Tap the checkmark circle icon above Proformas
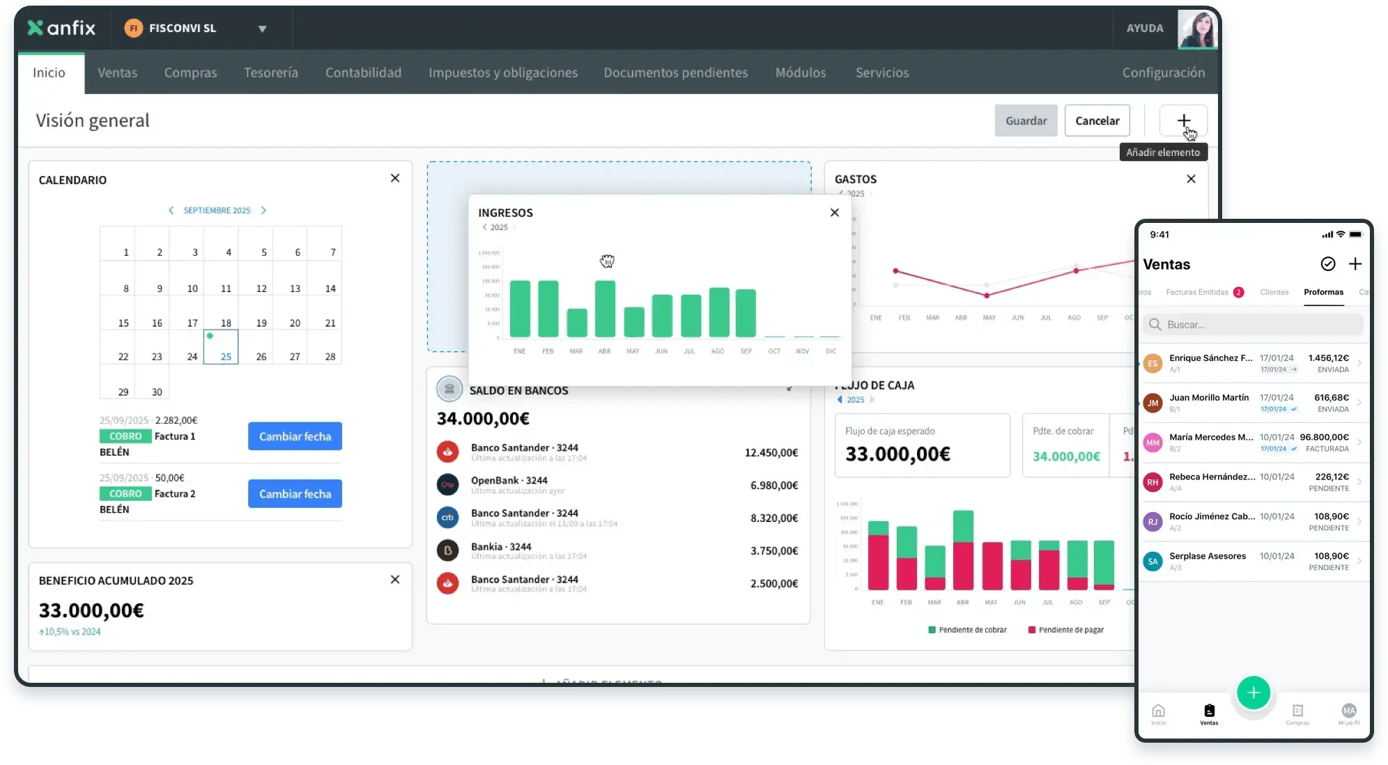This screenshot has width=1388, height=765. click(x=1327, y=264)
